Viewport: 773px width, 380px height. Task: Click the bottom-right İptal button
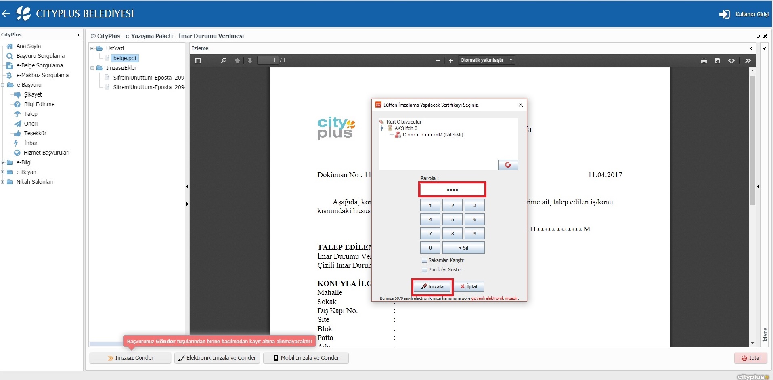pyautogui.click(x=751, y=358)
